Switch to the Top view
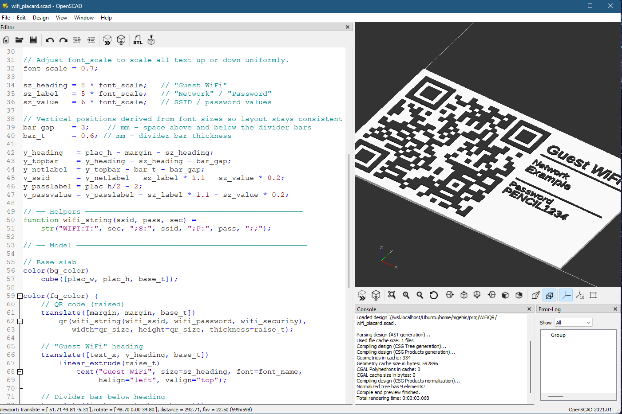This screenshot has width=622, height=414. coord(464,295)
